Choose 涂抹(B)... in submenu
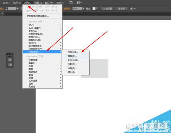This screenshot has width=171, height=133. 75,68
